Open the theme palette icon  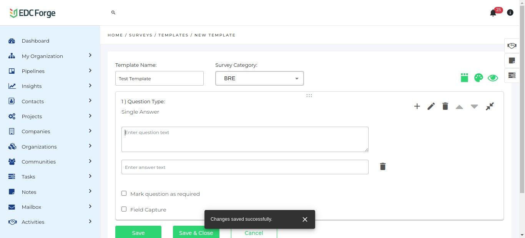point(478,78)
